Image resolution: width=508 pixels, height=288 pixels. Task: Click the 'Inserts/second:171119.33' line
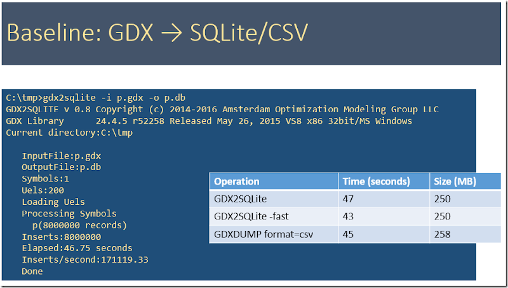coord(85,259)
